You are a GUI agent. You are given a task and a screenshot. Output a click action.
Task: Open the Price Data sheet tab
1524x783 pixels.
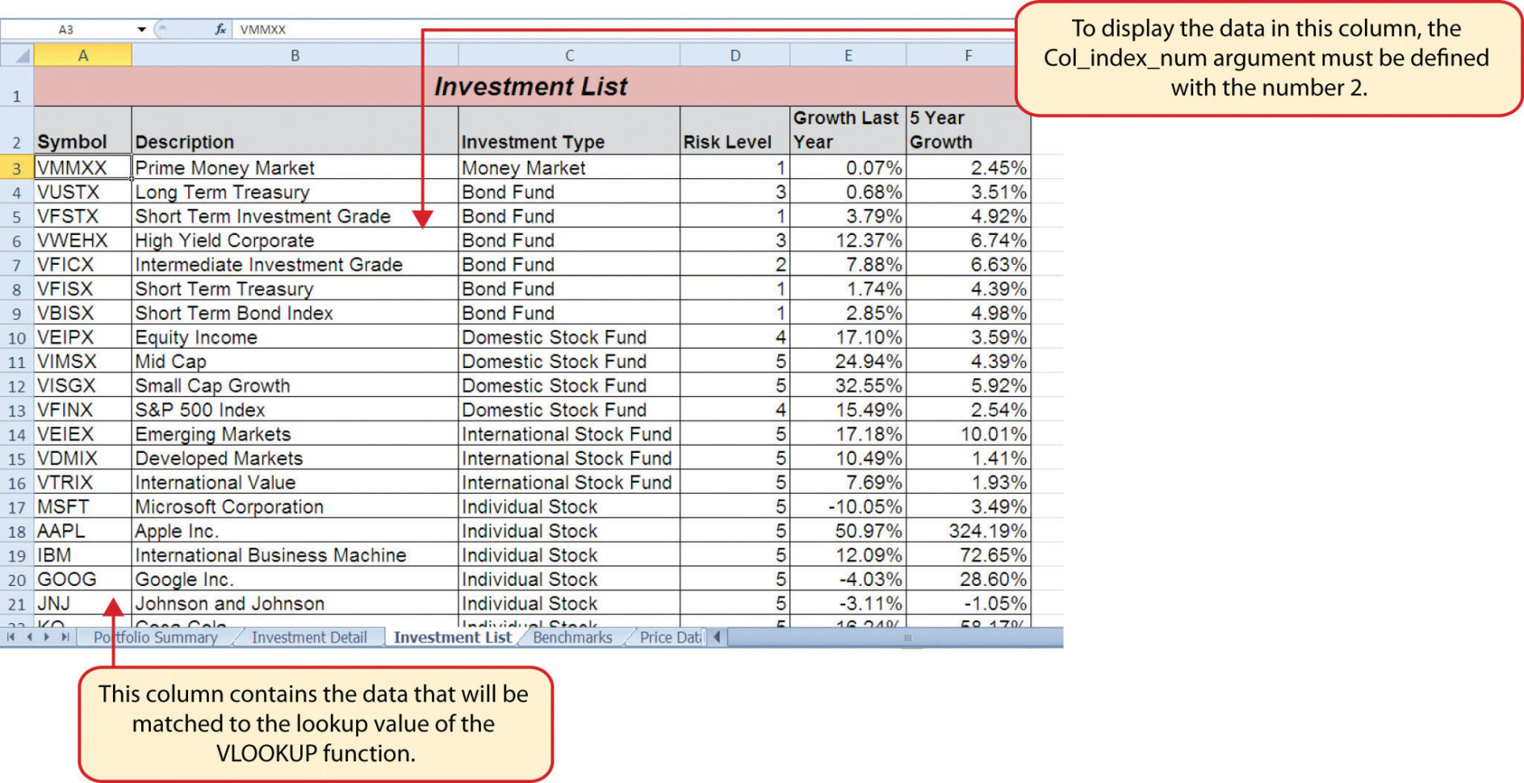669,637
